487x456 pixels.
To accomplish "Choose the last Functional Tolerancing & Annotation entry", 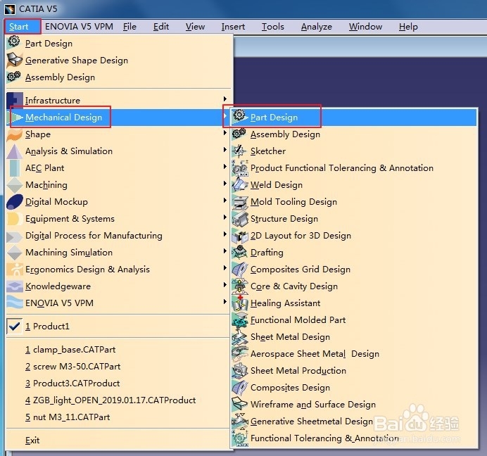I will 353,438.
